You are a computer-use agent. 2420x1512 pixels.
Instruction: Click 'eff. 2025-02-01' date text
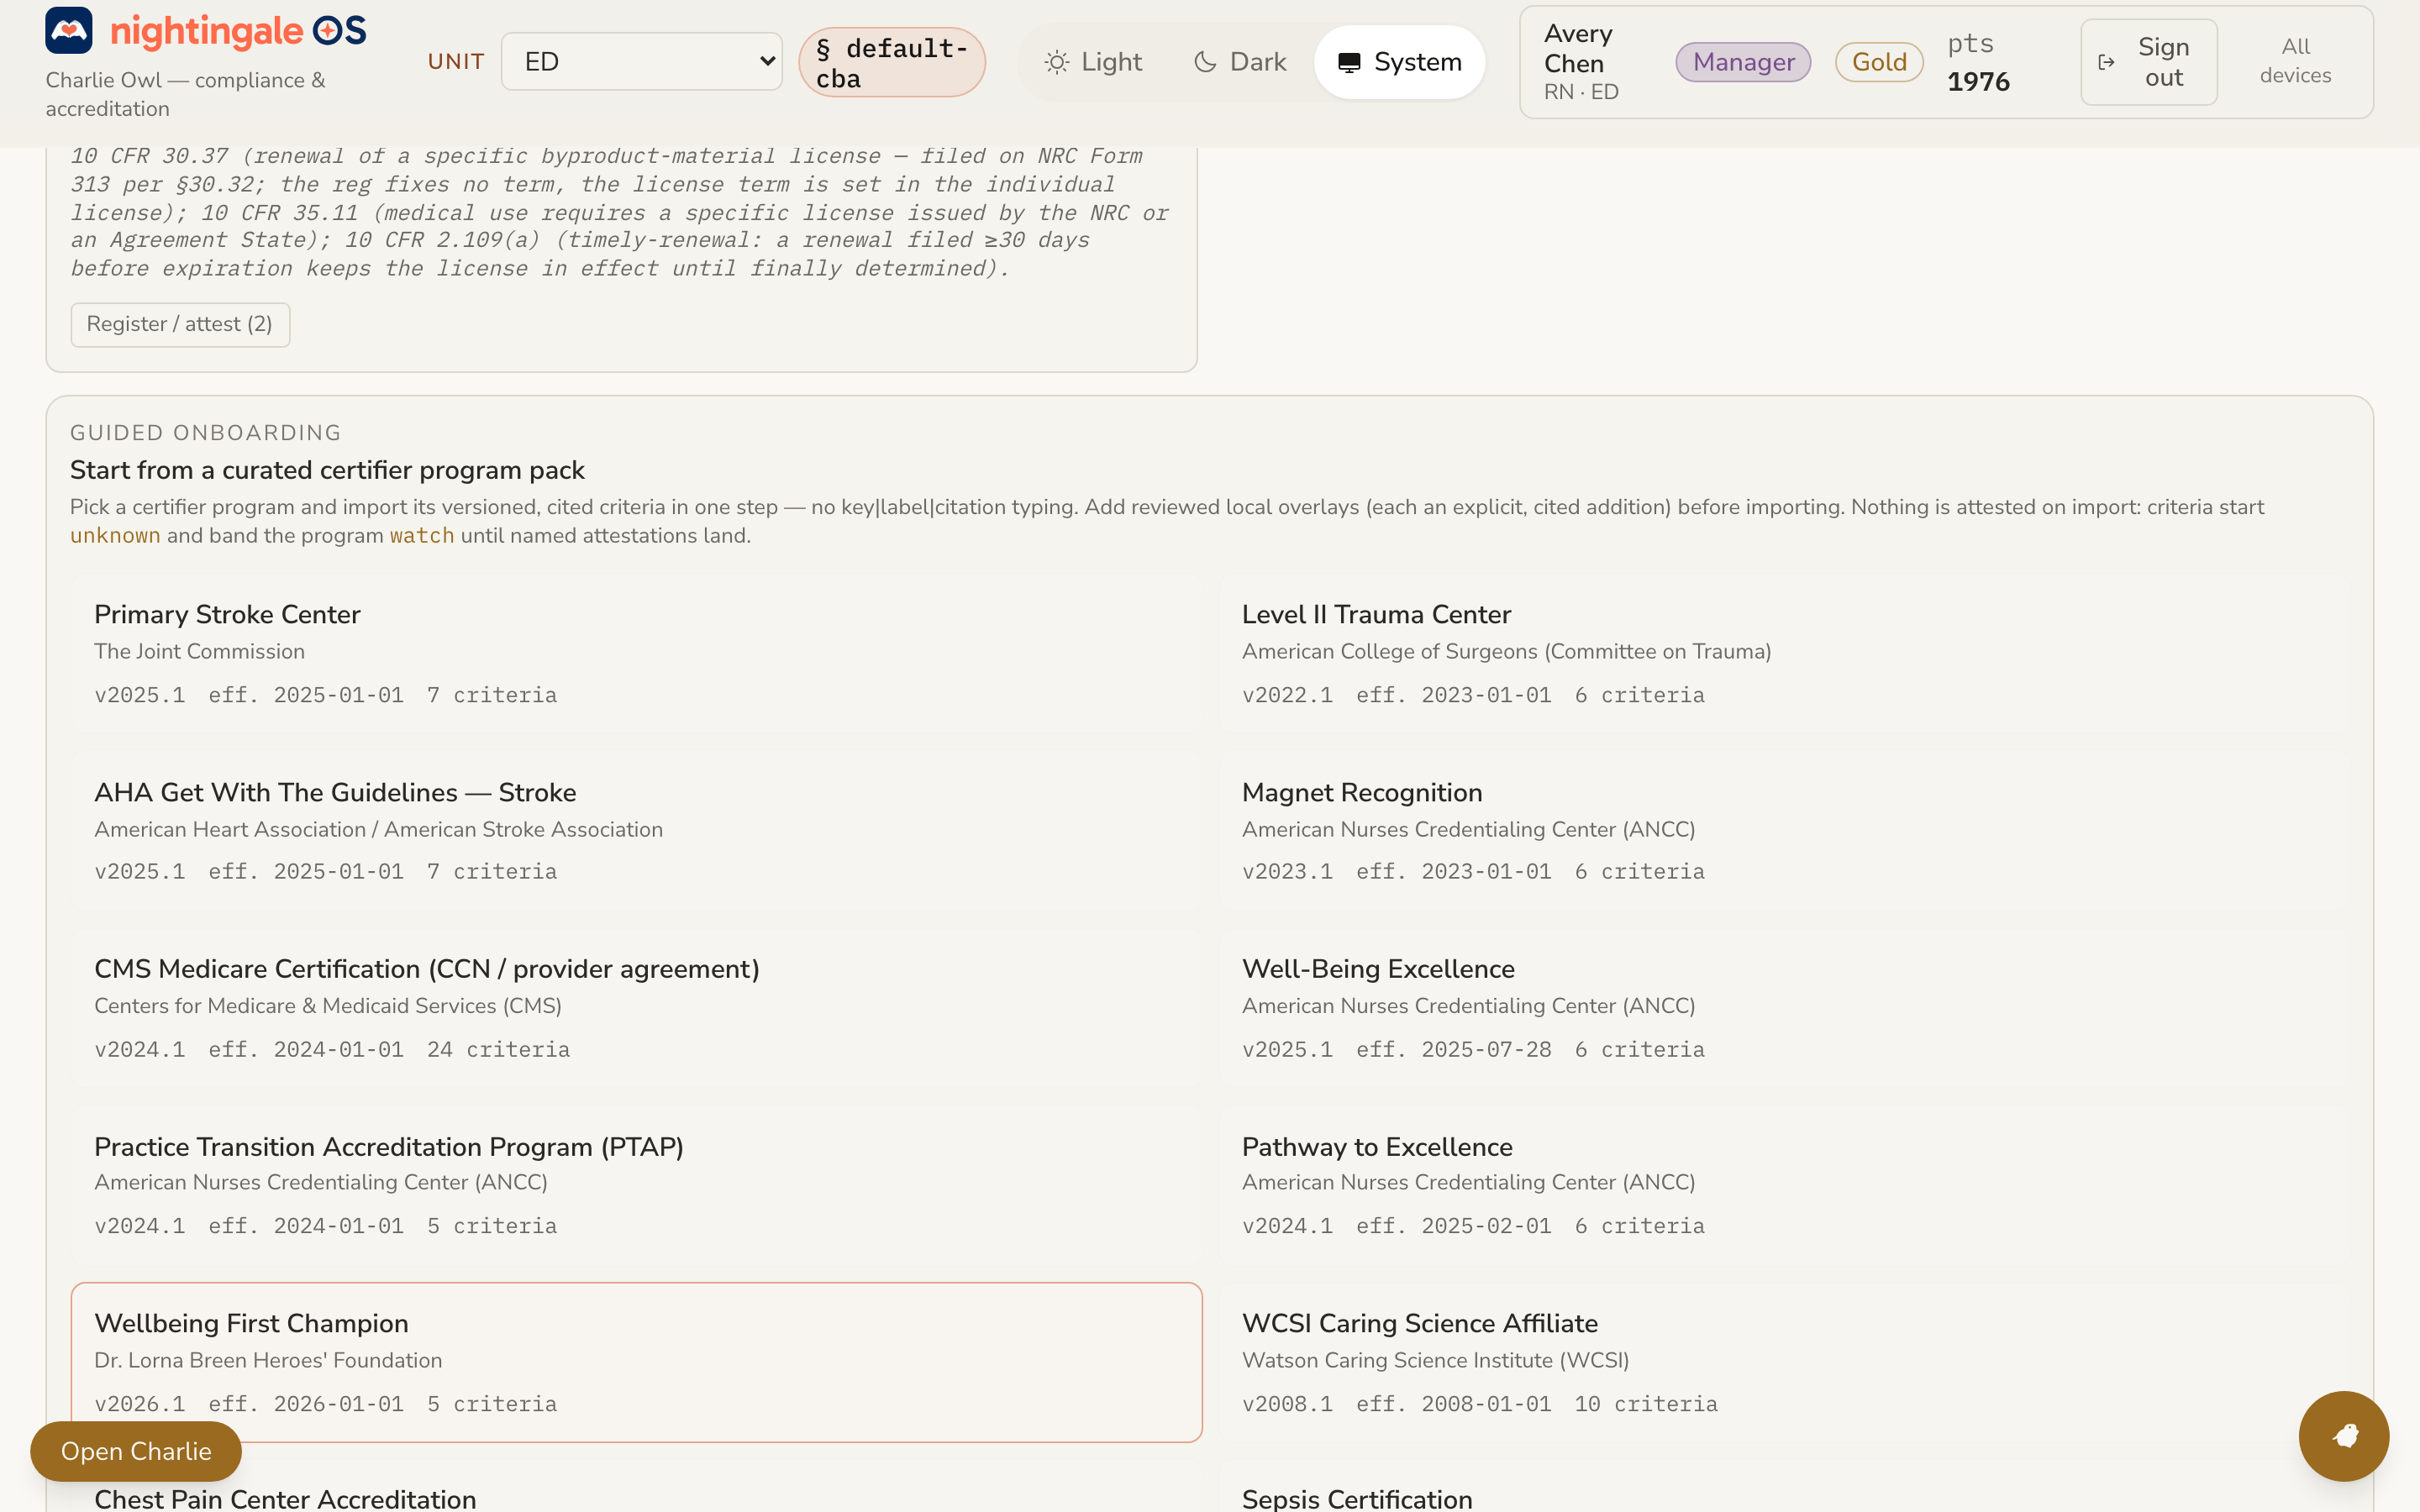point(1454,1227)
